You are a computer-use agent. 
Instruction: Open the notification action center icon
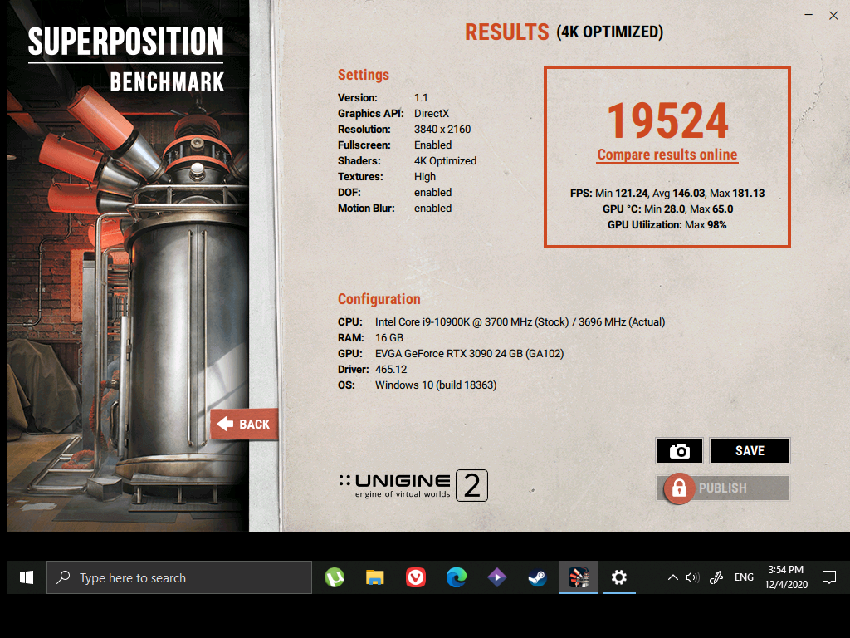click(x=829, y=578)
